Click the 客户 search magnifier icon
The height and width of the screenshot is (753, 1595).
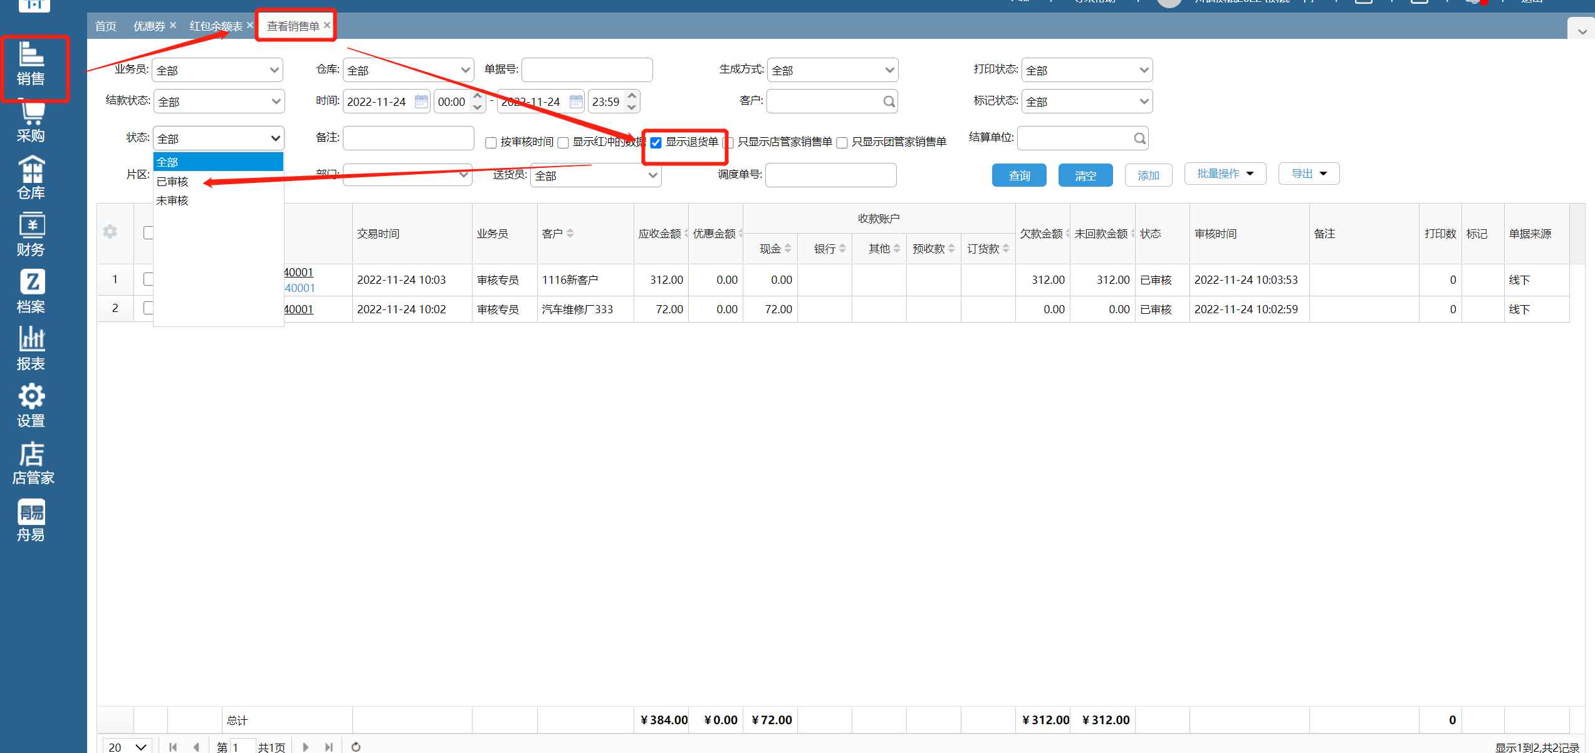tap(889, 101)
